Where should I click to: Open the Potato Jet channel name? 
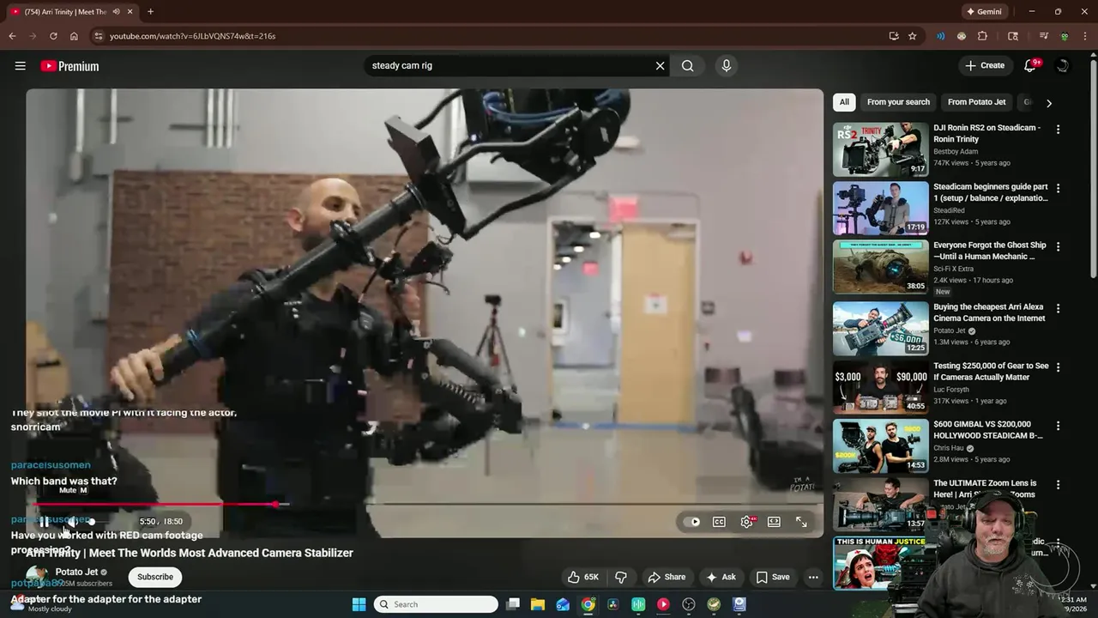pos(76,572)
